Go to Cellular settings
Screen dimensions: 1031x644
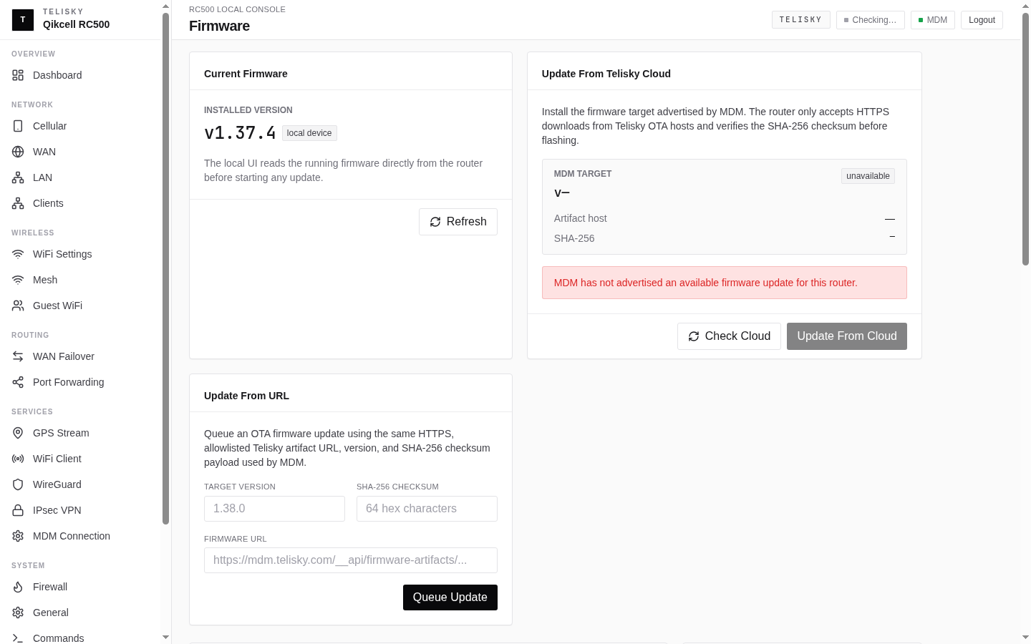pos(82,126)
